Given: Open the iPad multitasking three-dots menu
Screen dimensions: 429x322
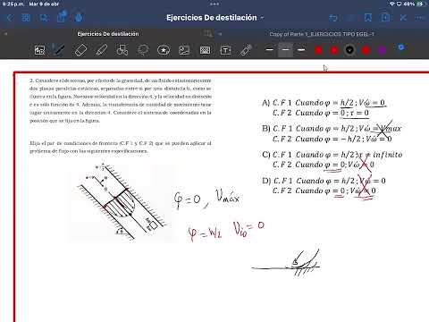Looking at the screenshot, I should pos(214,4).
